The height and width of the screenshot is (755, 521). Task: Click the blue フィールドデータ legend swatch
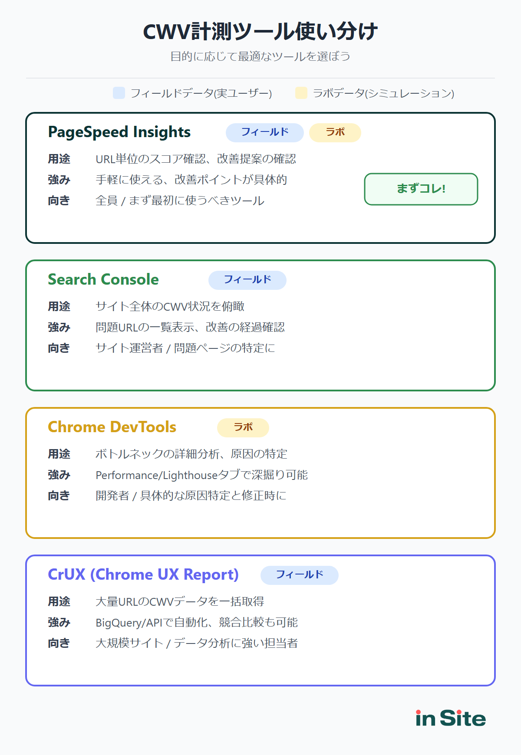[119, 93]
